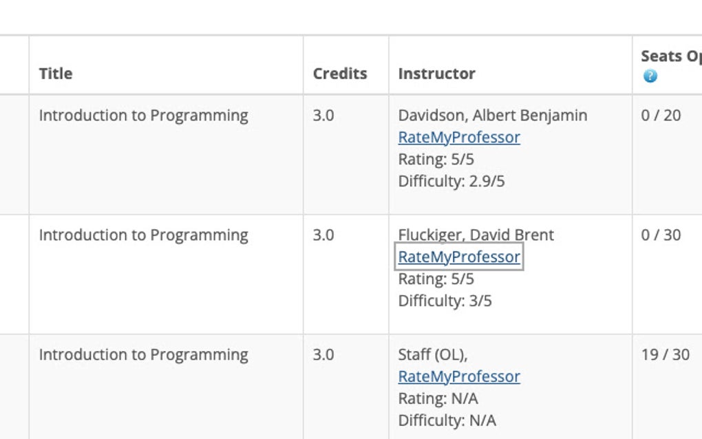Click the third Introduction to Programming title
This screenshot has width=702, height=439.
tap(142, 354)
